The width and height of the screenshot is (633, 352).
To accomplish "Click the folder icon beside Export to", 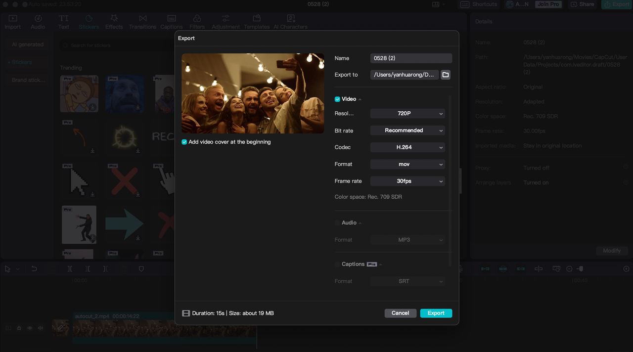I will click(x=446, y=75).
